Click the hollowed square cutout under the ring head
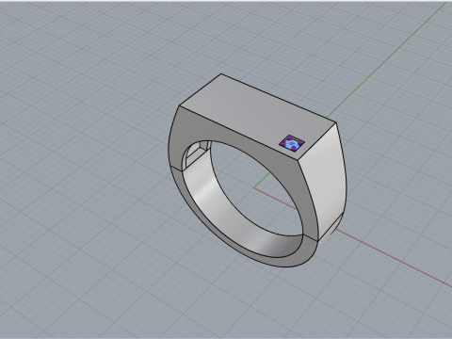 pyautogui.click(x=196, y=153)
